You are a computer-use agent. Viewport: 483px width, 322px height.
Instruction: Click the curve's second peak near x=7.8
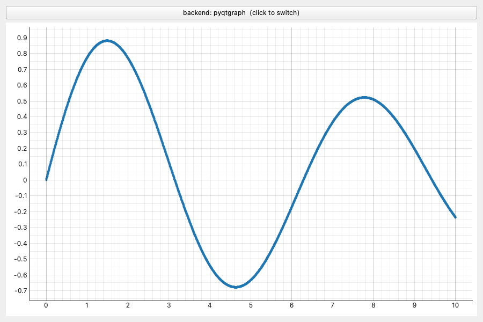364,97
